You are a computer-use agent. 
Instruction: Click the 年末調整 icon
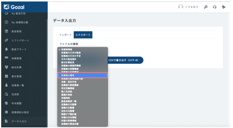(6, 103)
